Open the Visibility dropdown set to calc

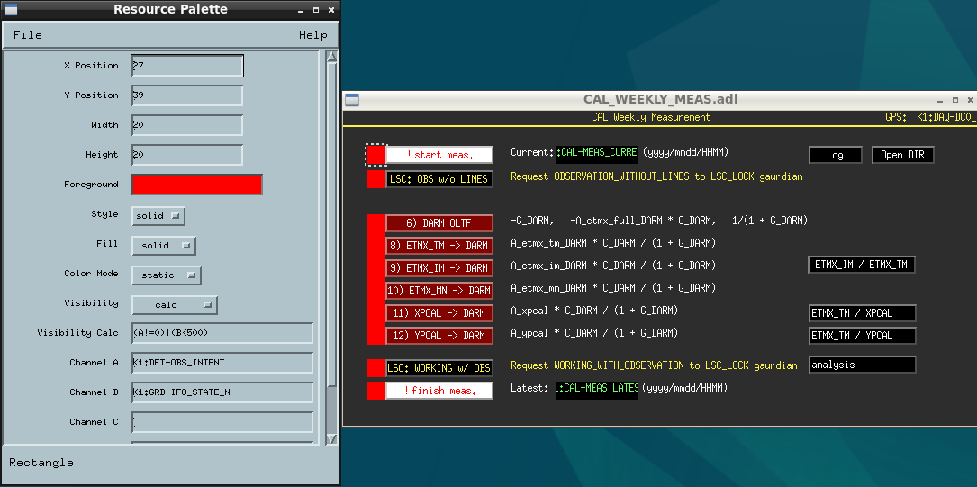point(175,305)
